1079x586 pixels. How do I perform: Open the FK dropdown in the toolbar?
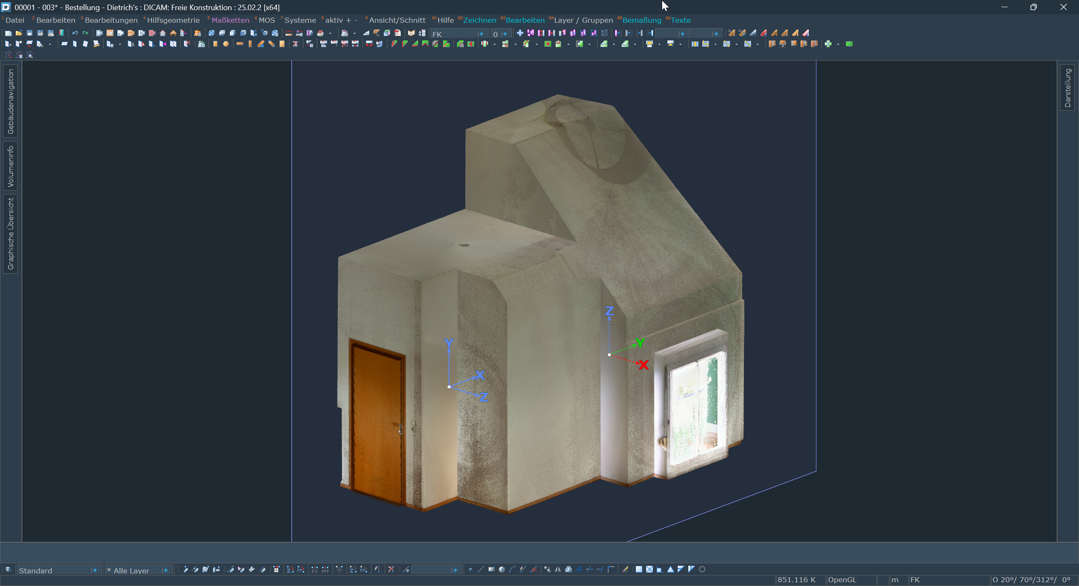[480, 34]
